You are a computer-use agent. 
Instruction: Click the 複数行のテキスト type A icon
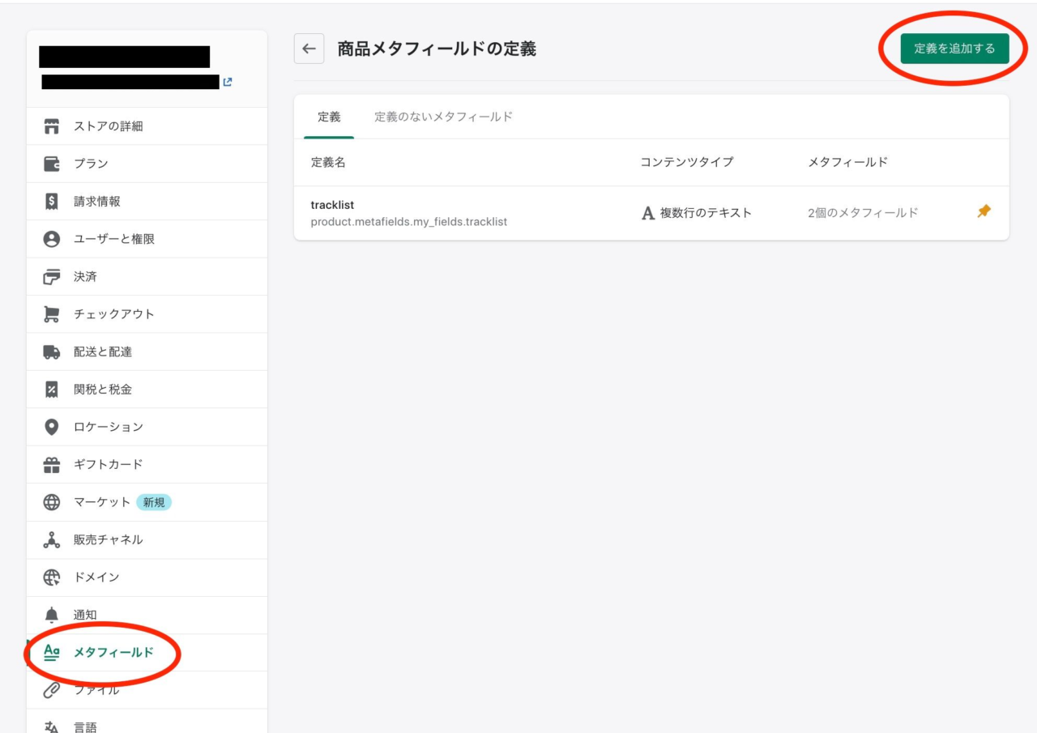[648, 213]
